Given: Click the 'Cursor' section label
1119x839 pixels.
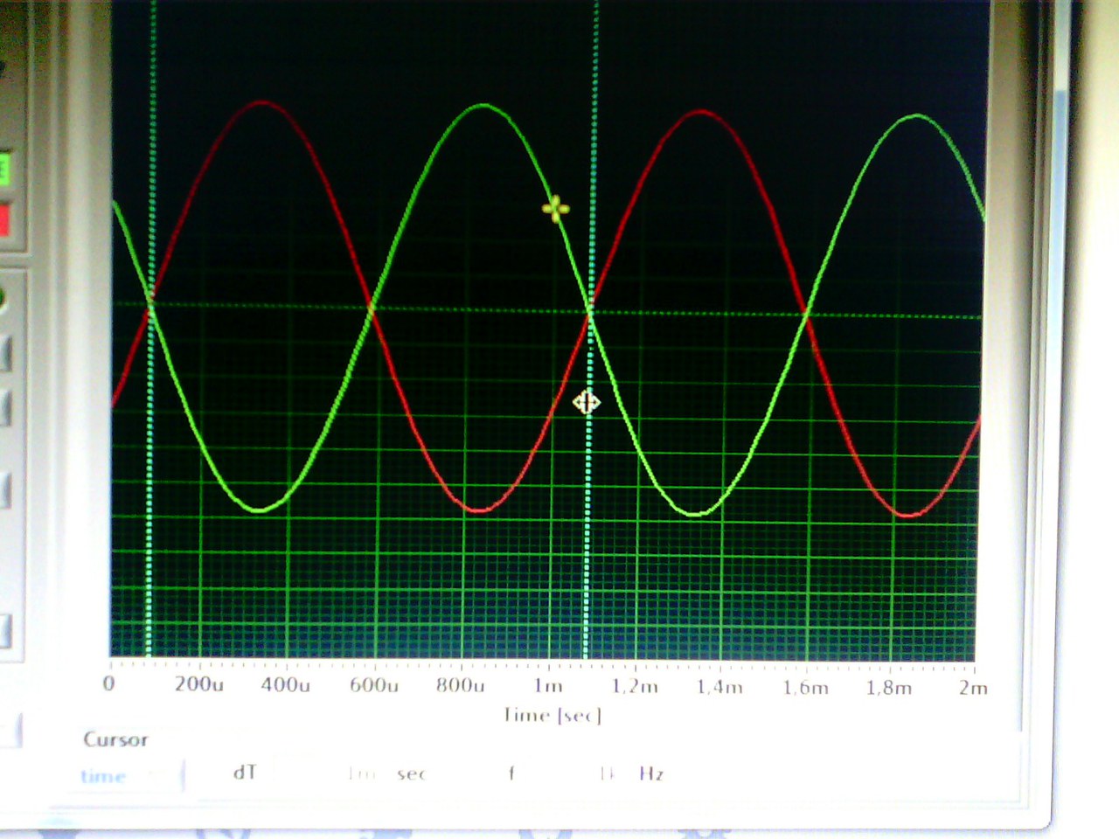Looking at the screenshot, I should click(115, 739).
